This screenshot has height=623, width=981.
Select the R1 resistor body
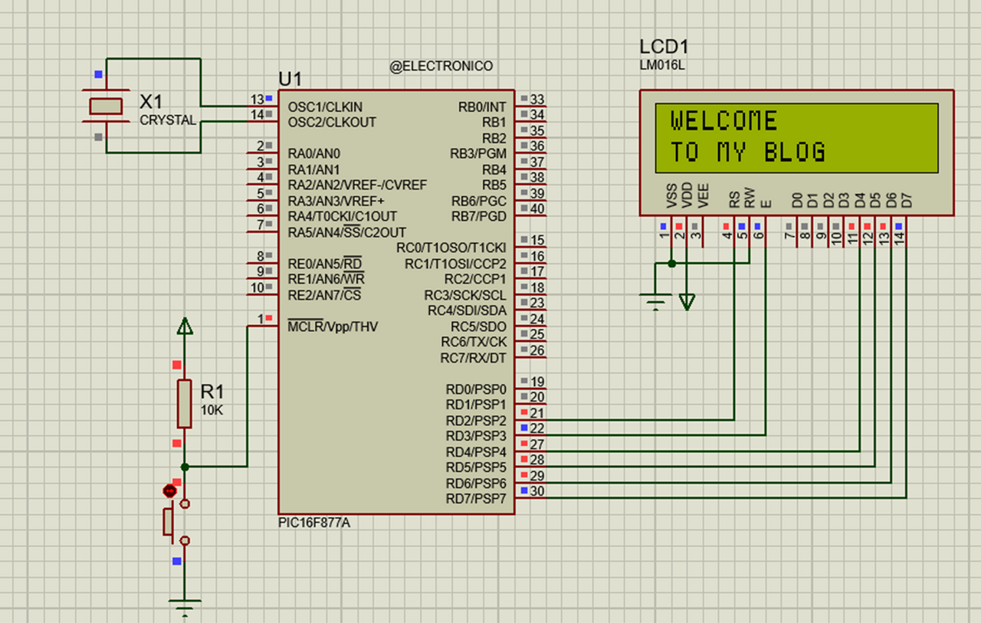[x=184, y=403]
